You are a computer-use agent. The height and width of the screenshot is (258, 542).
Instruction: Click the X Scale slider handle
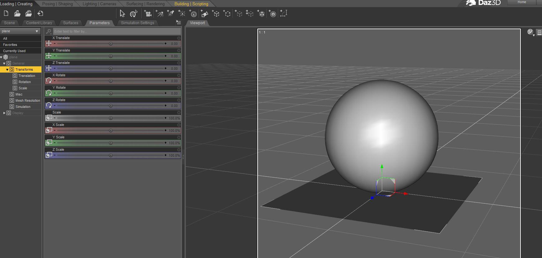(x=110, y=131)
